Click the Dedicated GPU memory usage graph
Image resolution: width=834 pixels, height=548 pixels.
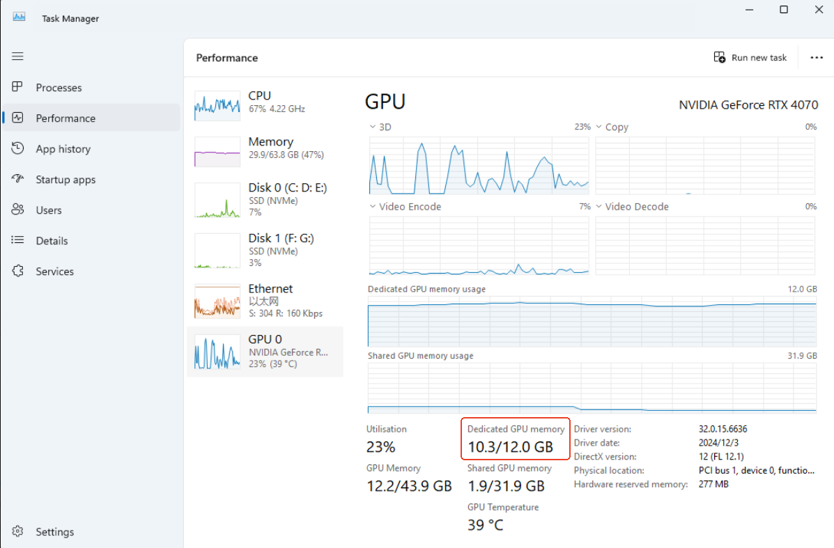(x=592, y=322)
